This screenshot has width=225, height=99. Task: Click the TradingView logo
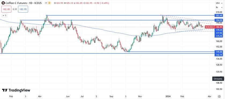pyautogui.click(x=16, y=90)
